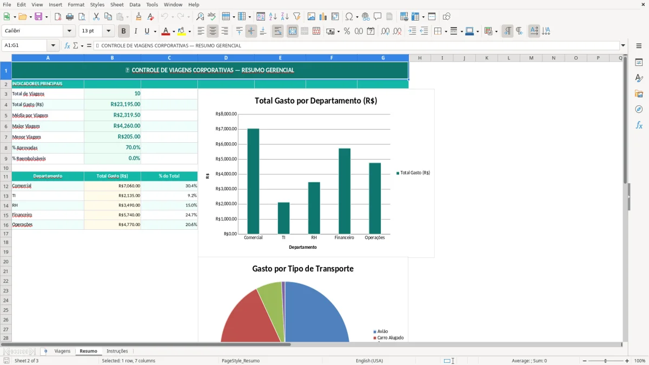Screen dimensions: 649x365
Task: Toggle Wrap Text button
Action: [x=277, y=31]
